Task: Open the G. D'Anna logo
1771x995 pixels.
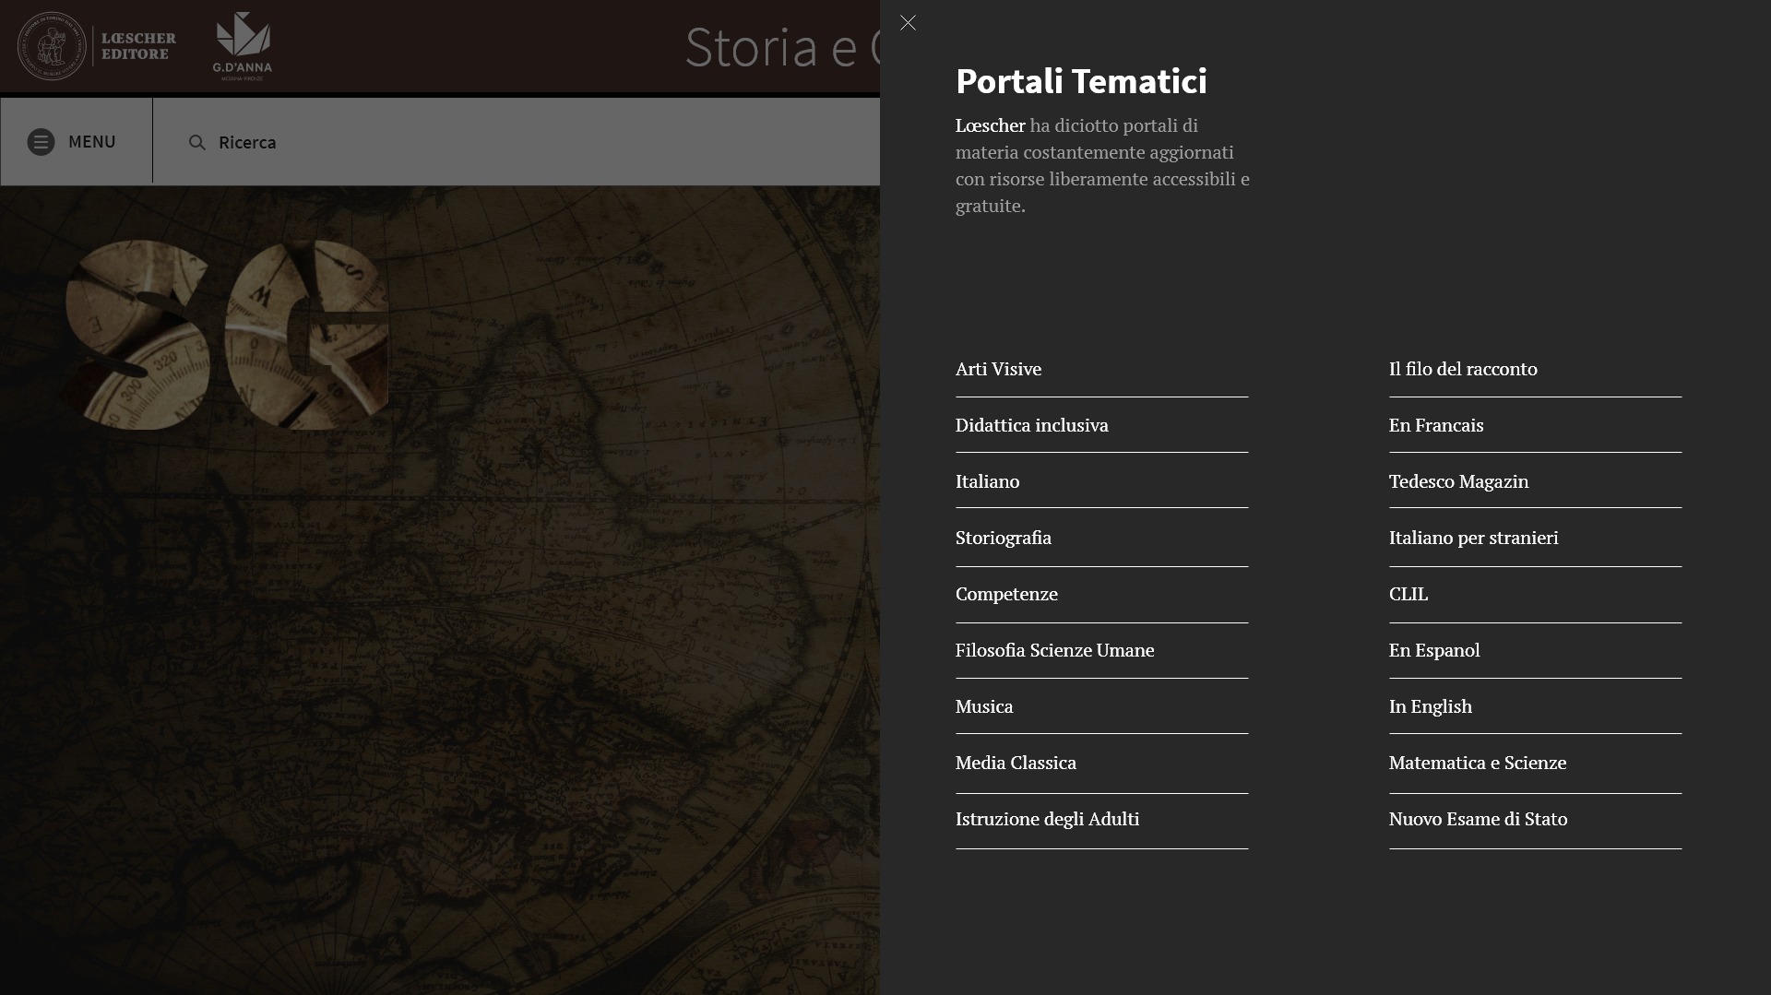Action: coord(243,46)
